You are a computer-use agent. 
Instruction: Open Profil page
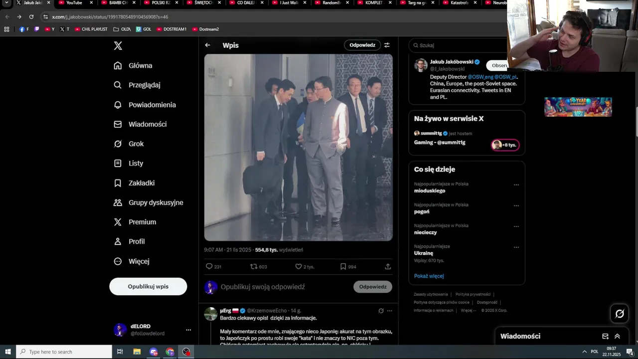129,241
